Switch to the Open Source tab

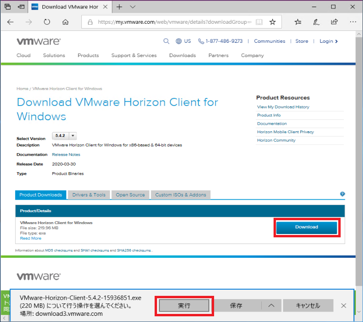click(x=130, y=195)
